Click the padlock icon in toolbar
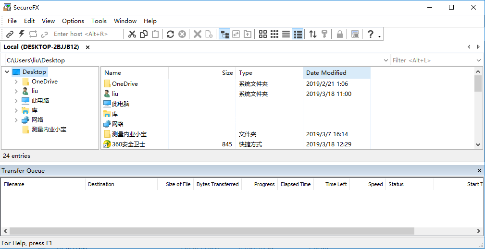The width and height of the screenshot is (485, 249). coord(340,34)
